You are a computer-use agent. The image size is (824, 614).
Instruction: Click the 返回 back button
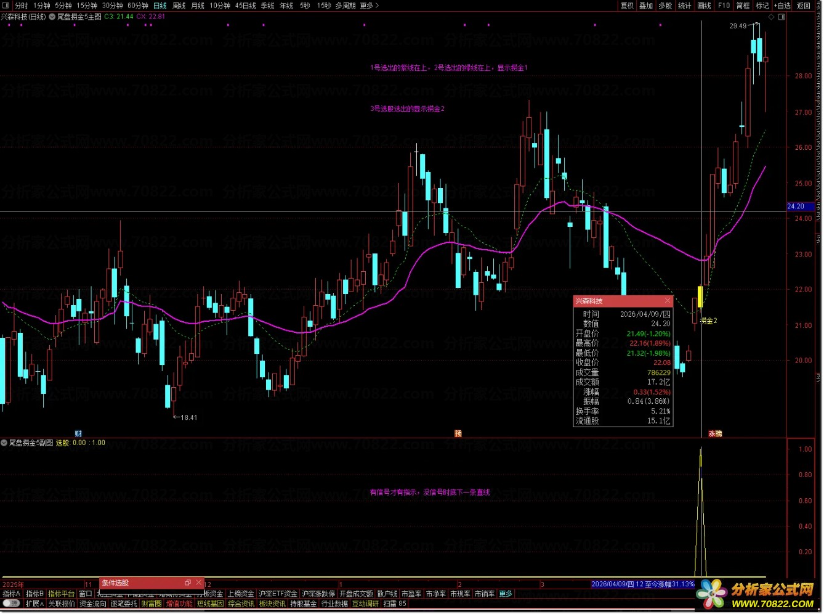pyautogui.click(x=804, y=6)
